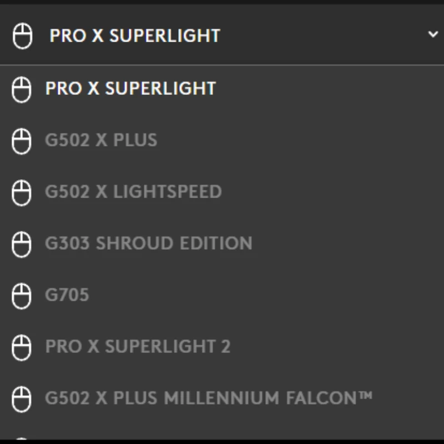Select G303 SHROUD EDITION mouse
Screen dimensions: 444x444
tap(149, 244)
